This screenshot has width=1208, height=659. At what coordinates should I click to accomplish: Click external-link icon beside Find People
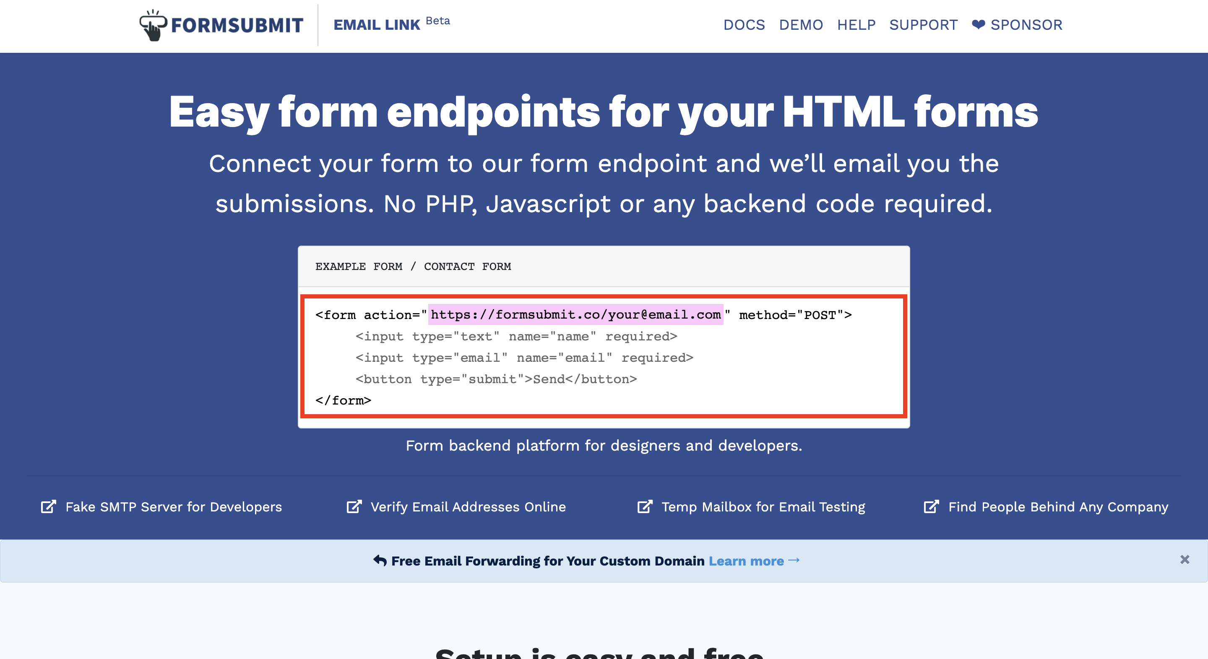(x=931, y=507)
